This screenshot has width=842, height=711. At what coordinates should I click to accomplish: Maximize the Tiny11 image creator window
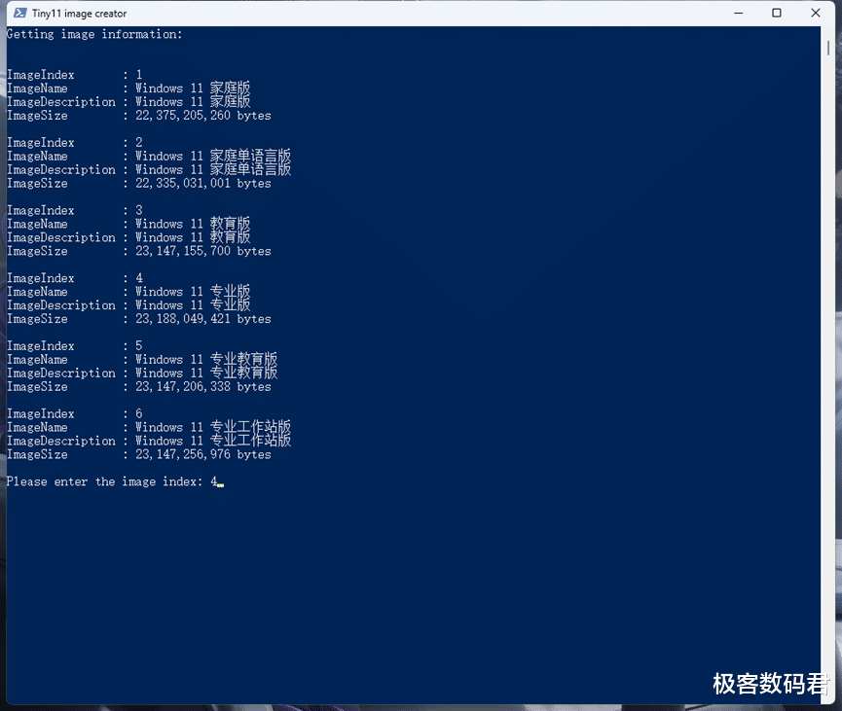[x=777, y=13]
